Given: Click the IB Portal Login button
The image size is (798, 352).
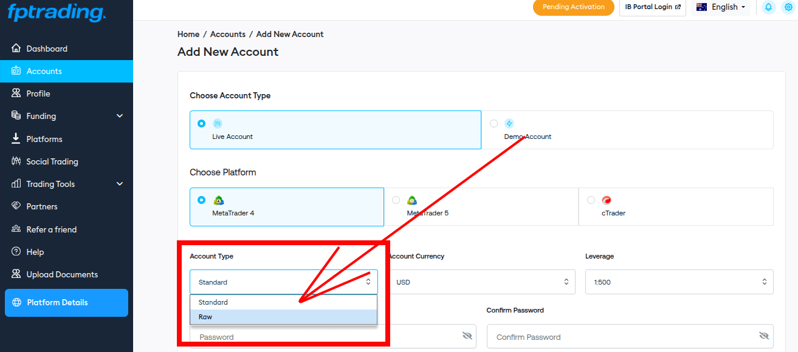Looking at the screenshot, I should click(x=653, y=7).
